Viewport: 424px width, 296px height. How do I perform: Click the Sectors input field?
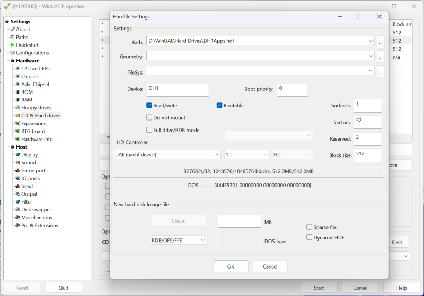click(x=367, y=122)
